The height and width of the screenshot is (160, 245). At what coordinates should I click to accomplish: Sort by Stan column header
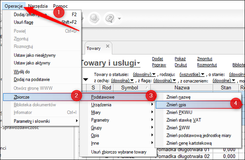(226, 88)
